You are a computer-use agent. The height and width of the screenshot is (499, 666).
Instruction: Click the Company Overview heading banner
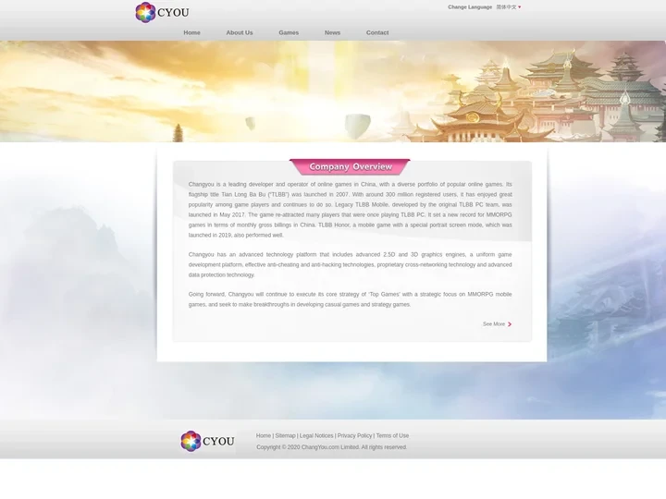pos(350,166)
